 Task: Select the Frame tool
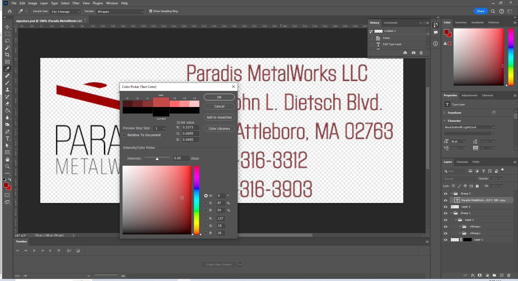7,62
